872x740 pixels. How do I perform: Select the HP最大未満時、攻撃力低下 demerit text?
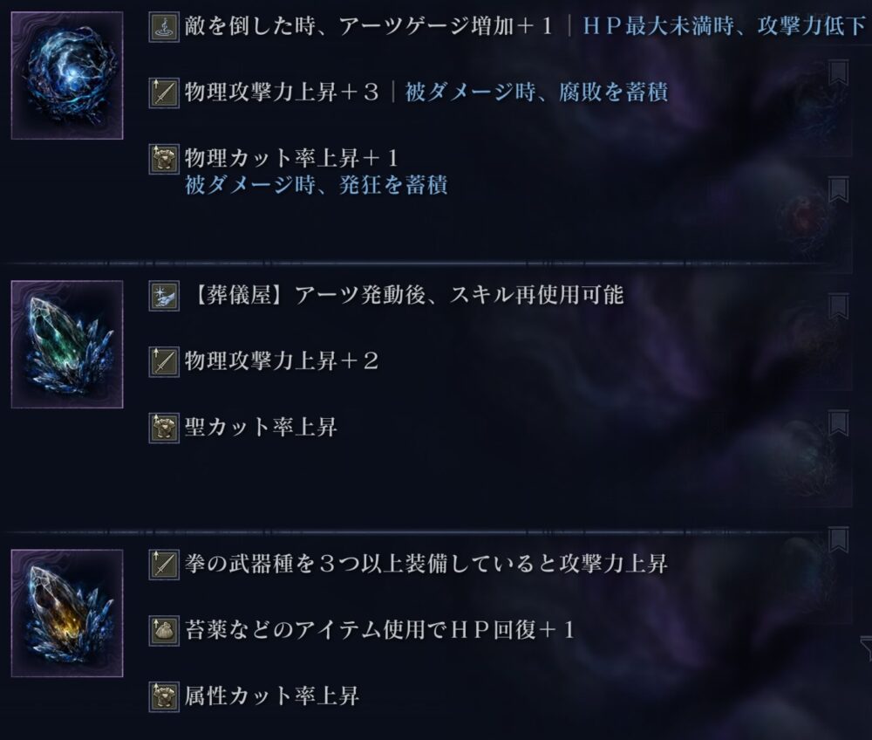(724, 26)
